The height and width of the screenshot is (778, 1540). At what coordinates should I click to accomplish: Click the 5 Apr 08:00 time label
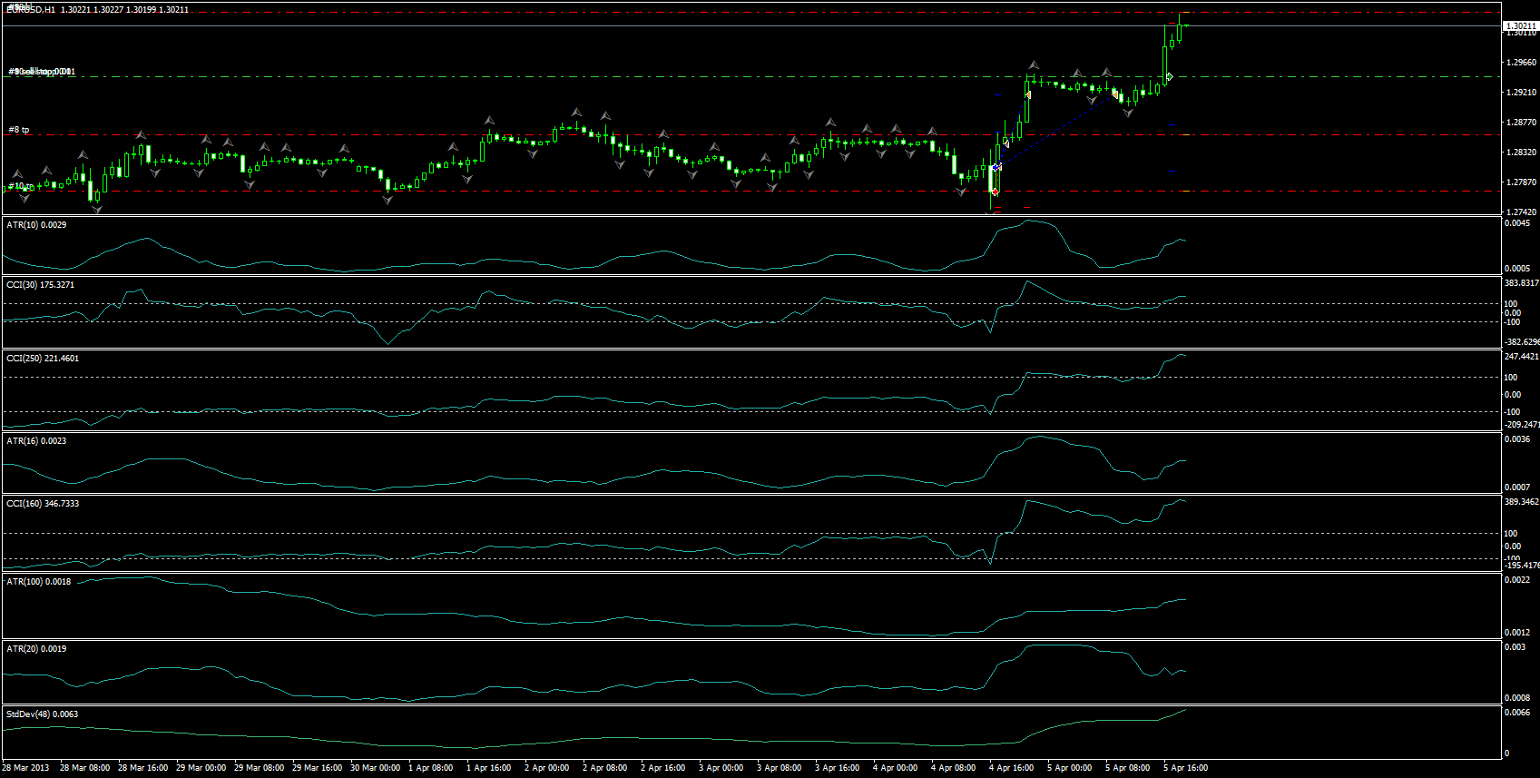(1128, 768)
